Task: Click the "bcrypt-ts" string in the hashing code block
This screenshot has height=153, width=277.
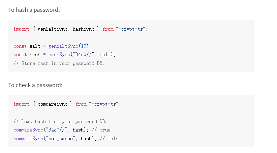Action: tap(132, 29)
